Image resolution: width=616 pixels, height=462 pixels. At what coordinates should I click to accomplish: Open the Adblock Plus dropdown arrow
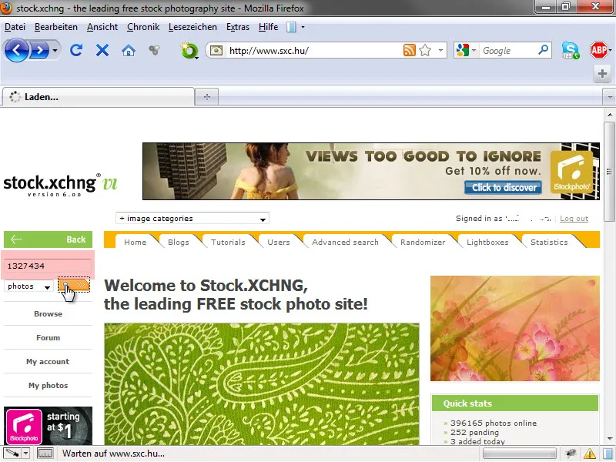click(x=610, y=50)
